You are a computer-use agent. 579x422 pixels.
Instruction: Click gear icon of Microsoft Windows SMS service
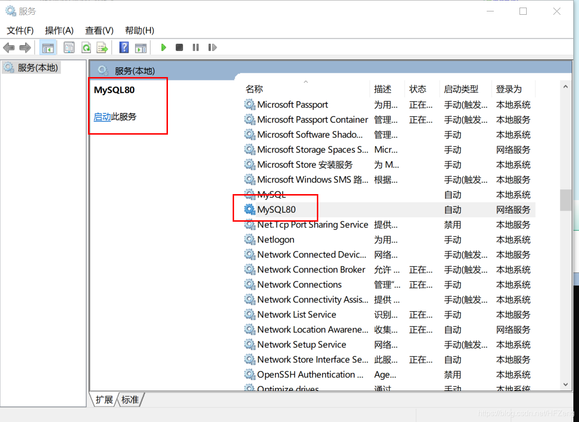click(250, 179)
